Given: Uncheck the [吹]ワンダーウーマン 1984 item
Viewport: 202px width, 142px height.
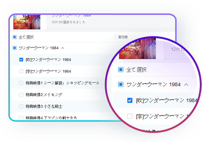Looking at the screenshot, I should (x=21, y=60).
